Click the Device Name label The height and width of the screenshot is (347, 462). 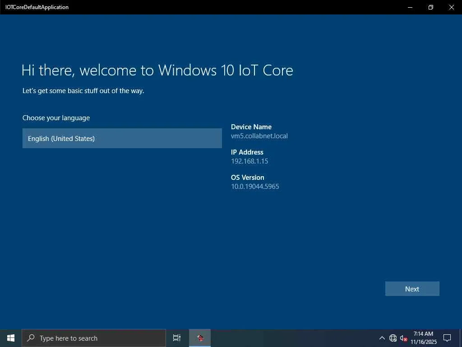251,127
